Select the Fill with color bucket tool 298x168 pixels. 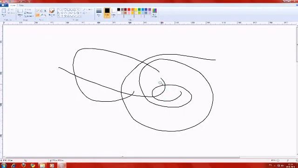41,11
